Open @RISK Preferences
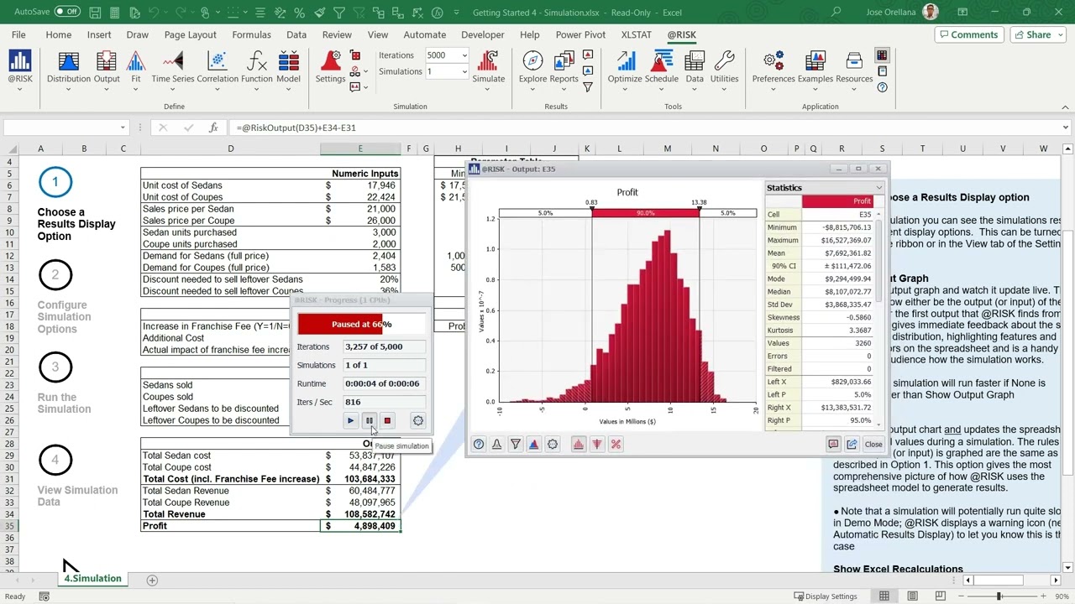1075x604 pixels. coord(773,69)
